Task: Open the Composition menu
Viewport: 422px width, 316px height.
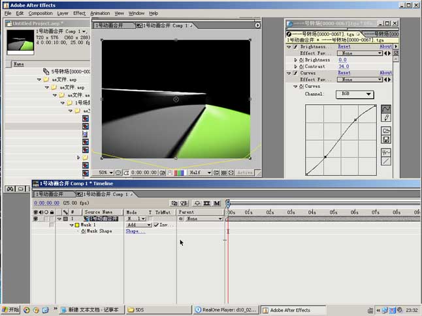Action: [x=41, y=13]
